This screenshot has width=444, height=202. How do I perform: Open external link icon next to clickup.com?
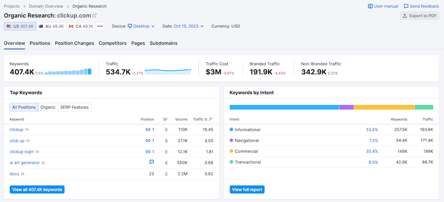click(95, 15)
